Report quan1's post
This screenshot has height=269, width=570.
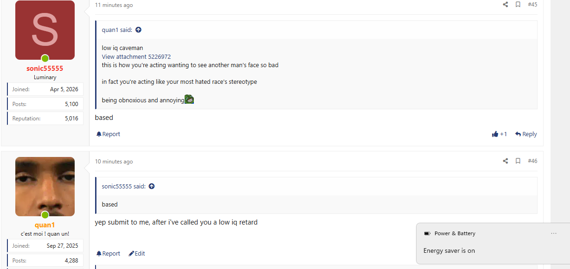coord(108,254)
